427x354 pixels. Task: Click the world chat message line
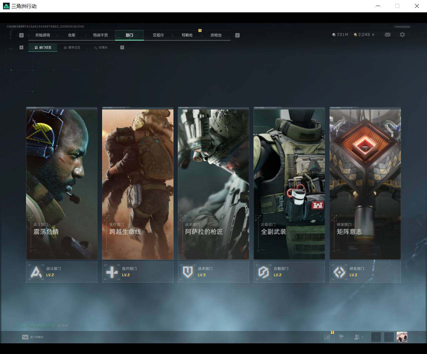(x=44, y=326)
